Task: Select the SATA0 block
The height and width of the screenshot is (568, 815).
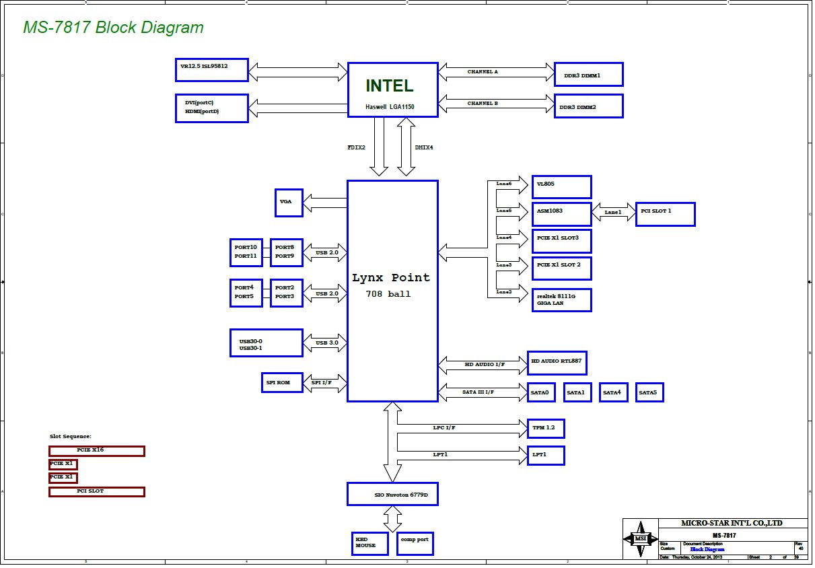Action: tap(541, 392)
